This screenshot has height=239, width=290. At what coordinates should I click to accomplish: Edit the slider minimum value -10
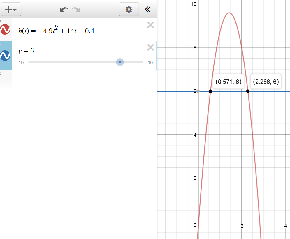tap(20, 63)
